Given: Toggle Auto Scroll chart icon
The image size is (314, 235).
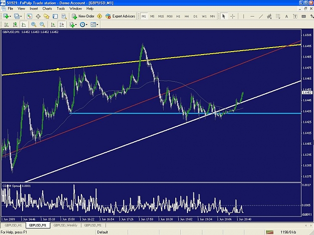Looking at the screenshot, I should 53,25.
